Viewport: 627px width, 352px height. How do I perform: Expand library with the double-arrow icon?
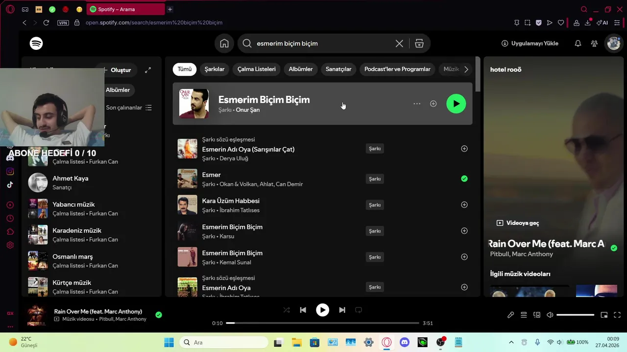(x=148, y=70)
